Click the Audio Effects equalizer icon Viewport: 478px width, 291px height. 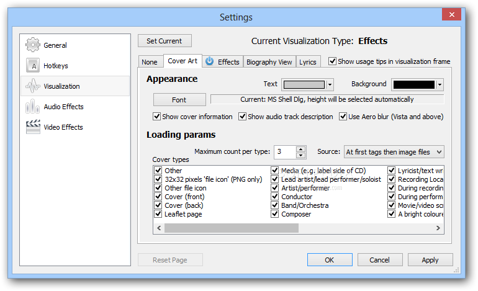pos(33,106)
